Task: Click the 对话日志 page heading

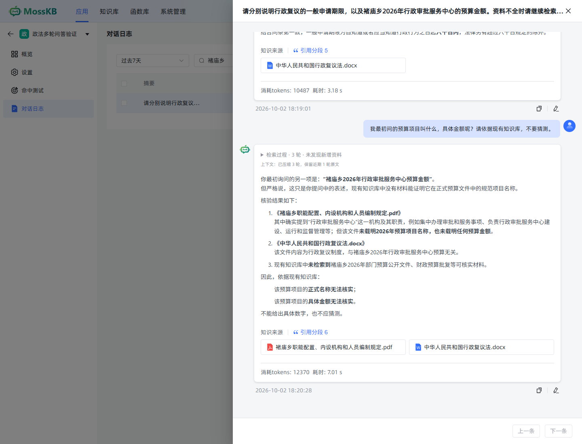Action: [x=119, y=34]
